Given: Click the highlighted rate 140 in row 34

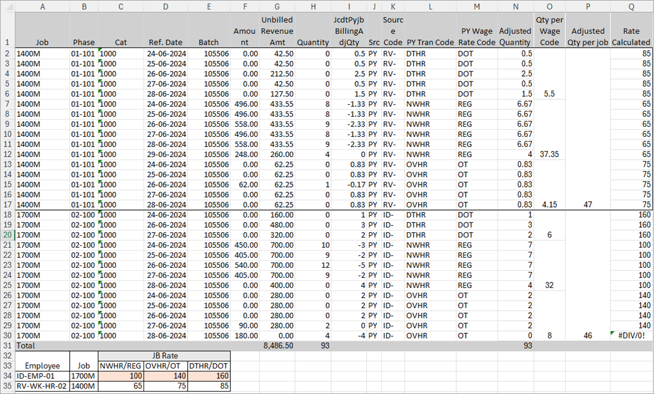Looking at the screenshot, I should click(x=166, y=376).
